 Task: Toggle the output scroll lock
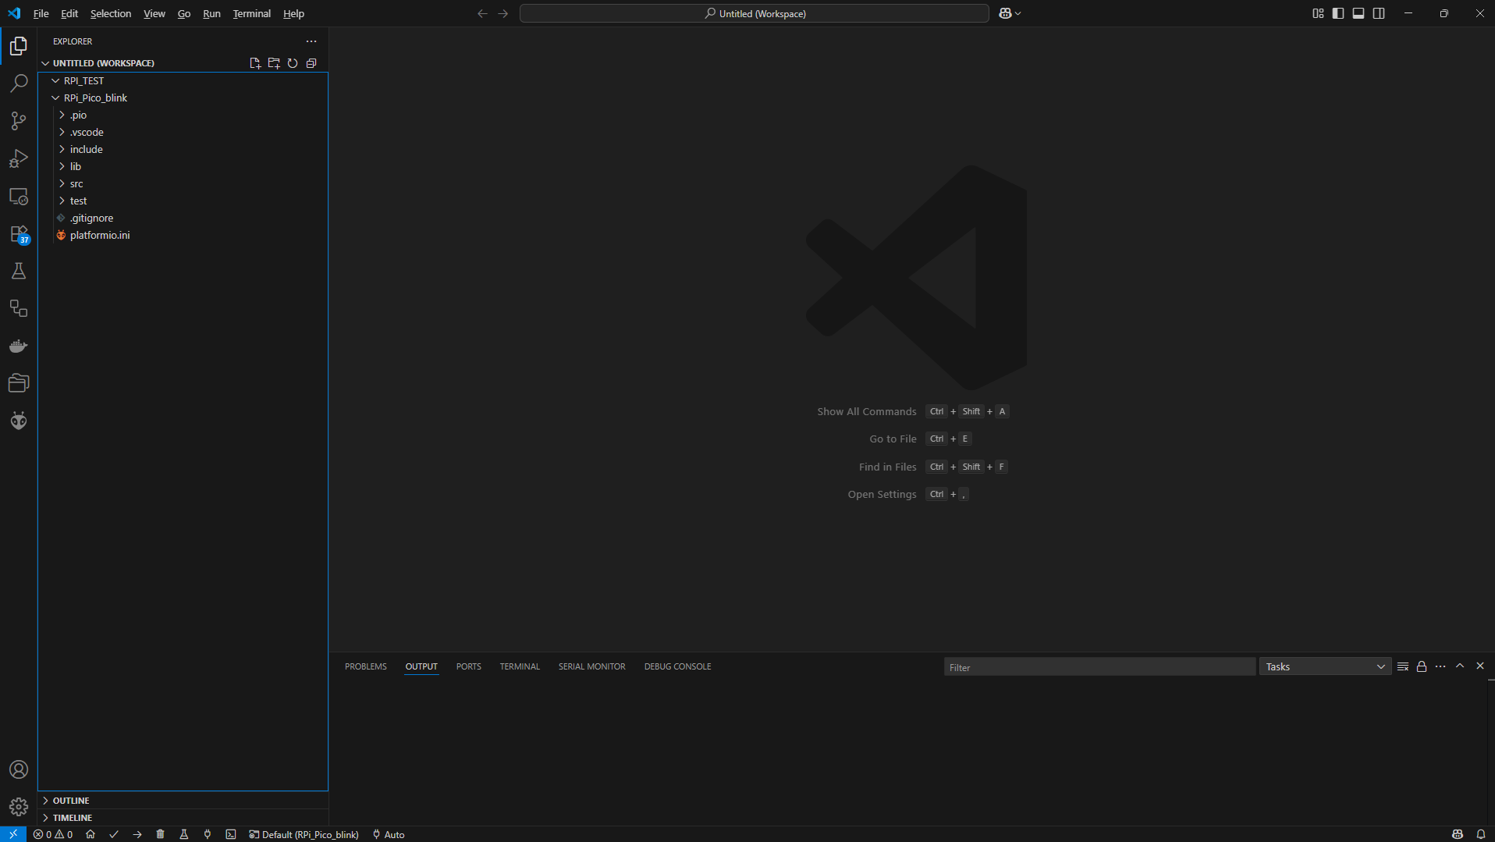tap(1422, 666)
